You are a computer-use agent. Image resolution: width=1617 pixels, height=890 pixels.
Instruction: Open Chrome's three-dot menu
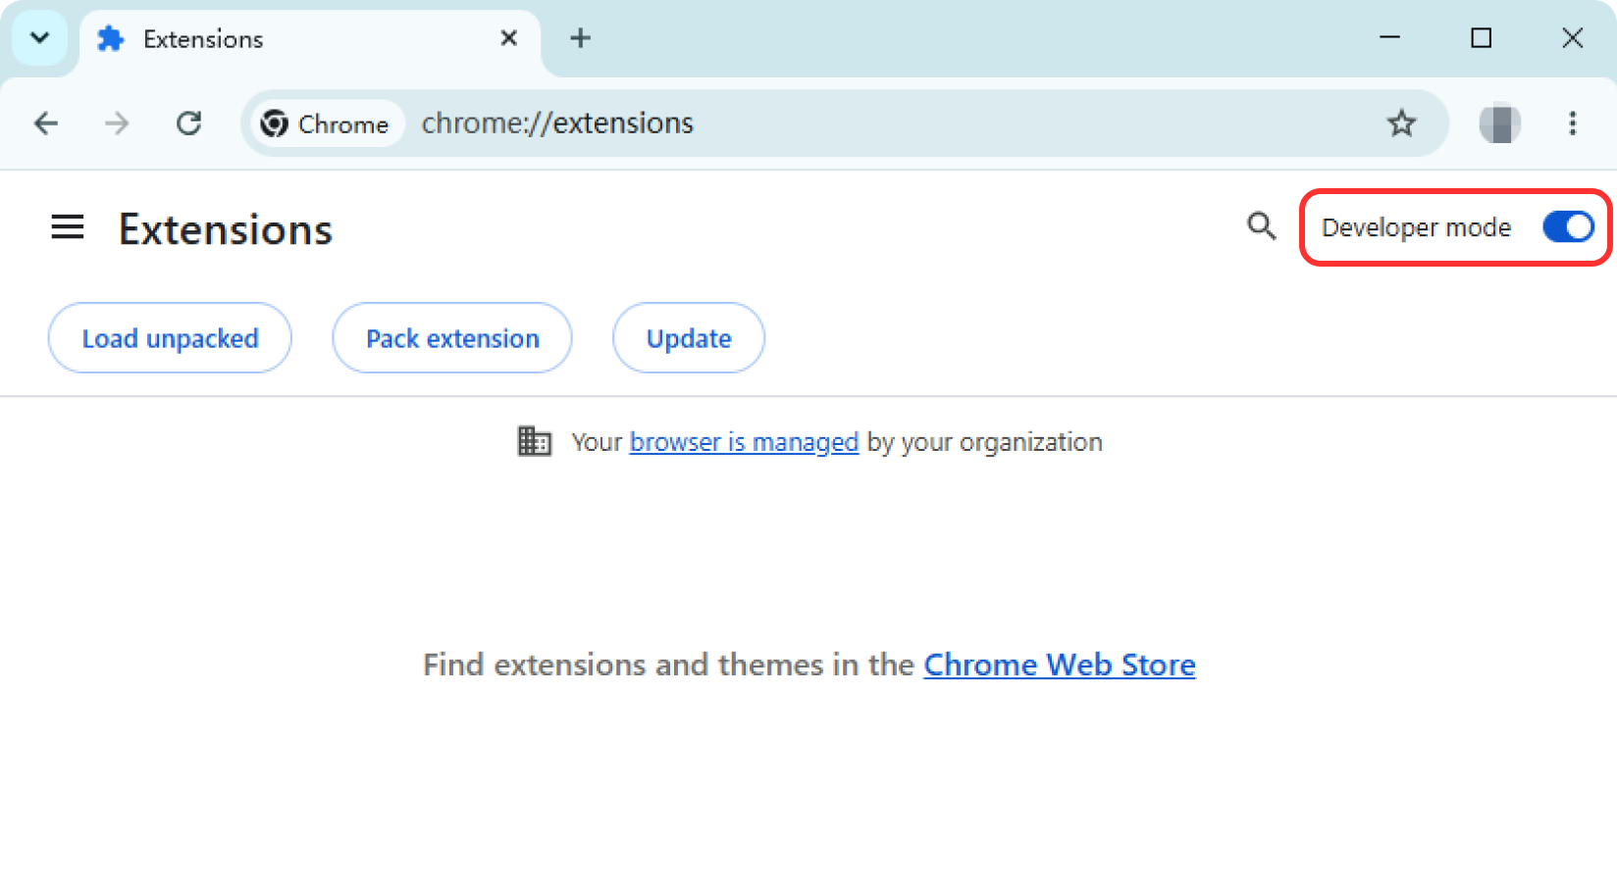[1573, 124]
